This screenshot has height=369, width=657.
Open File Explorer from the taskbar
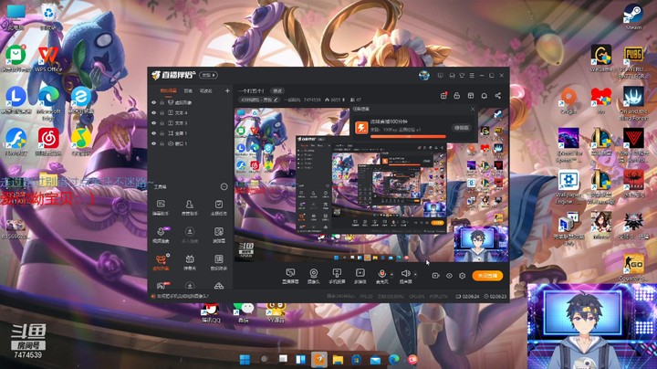(x=338, y=359)
